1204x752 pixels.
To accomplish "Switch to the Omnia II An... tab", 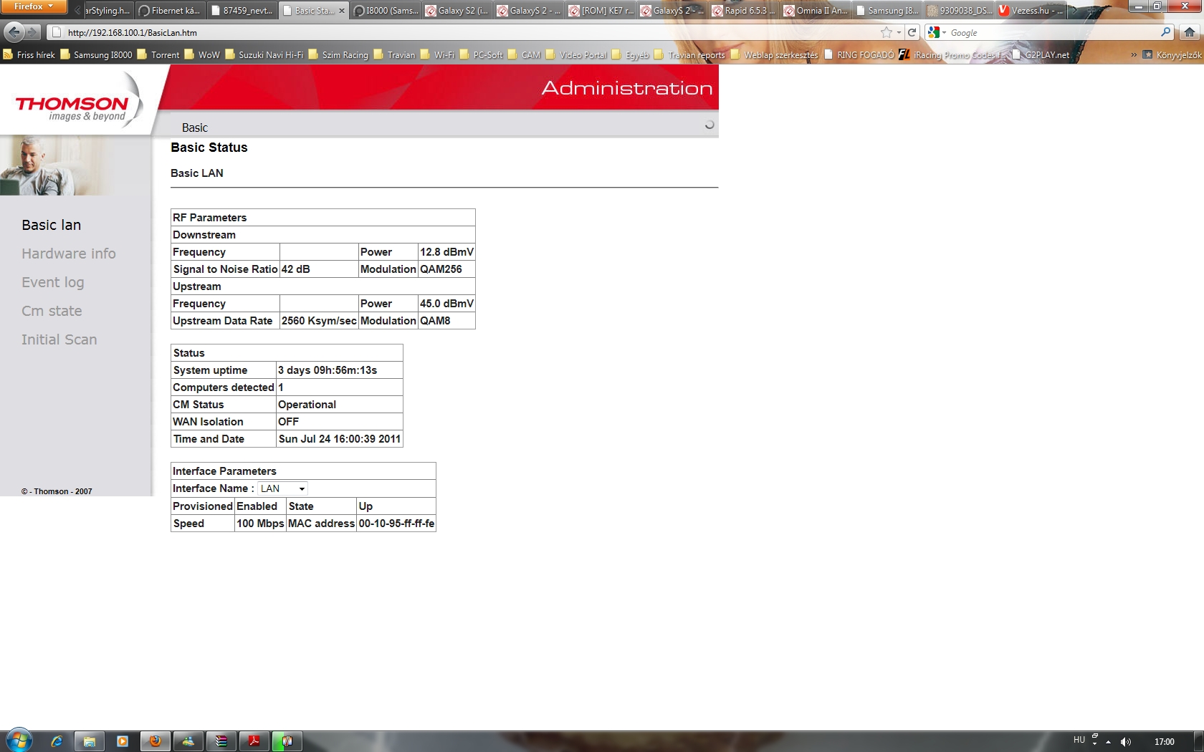I will [x=815, y=11].
